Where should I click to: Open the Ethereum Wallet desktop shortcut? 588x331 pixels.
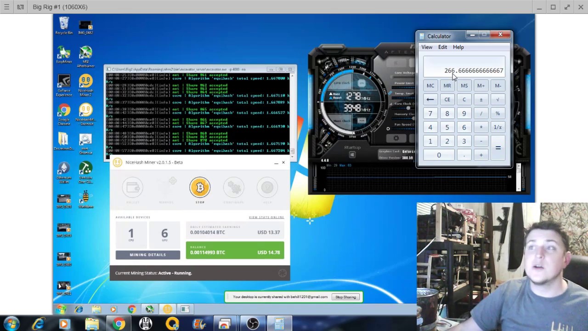click(x=64, y=172)
